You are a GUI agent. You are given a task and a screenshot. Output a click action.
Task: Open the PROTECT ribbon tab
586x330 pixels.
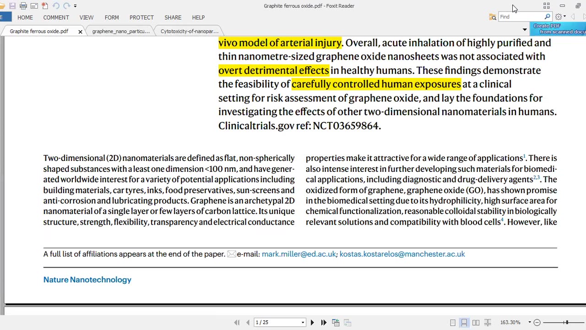(141, 17)
